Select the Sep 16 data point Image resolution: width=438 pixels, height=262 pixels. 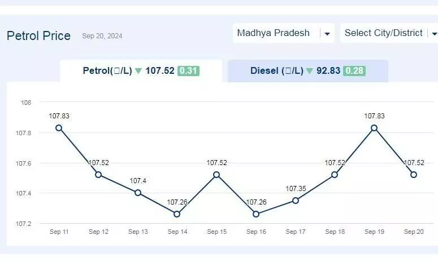[256, 214]
